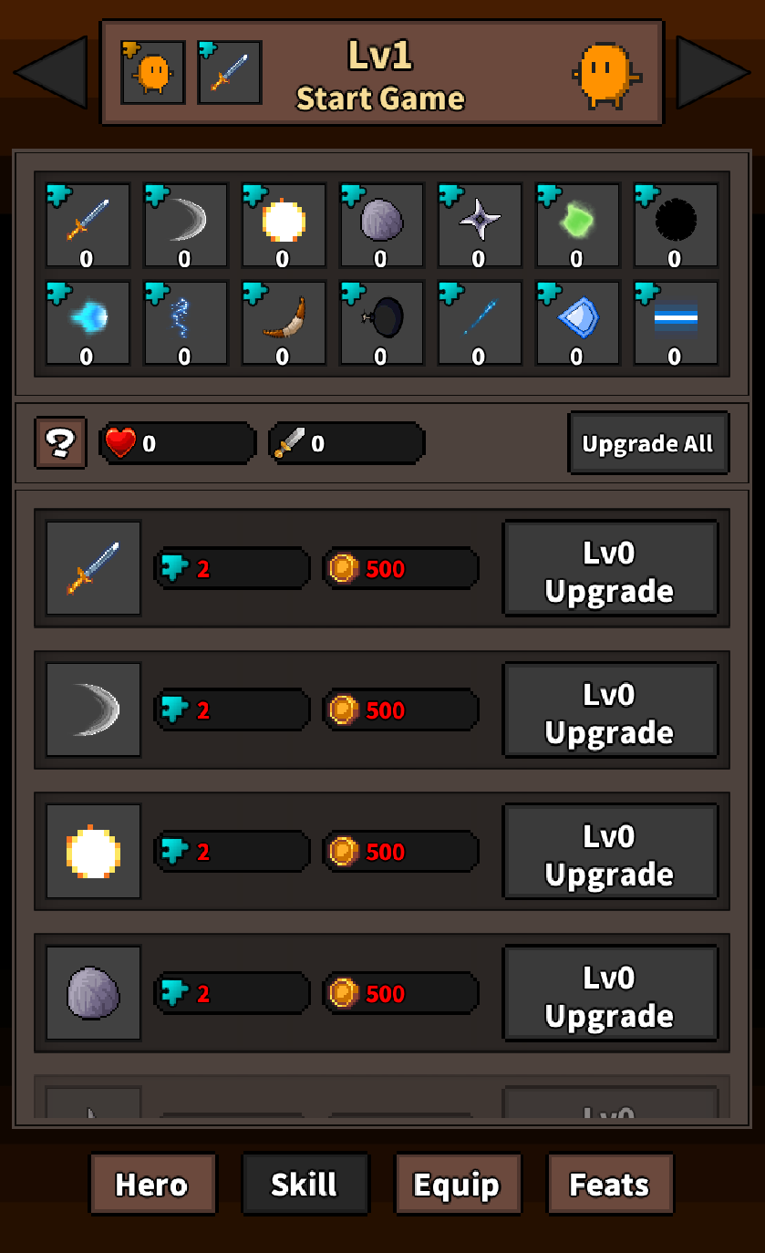Click Upgrade All button

[x=648, y=443]
